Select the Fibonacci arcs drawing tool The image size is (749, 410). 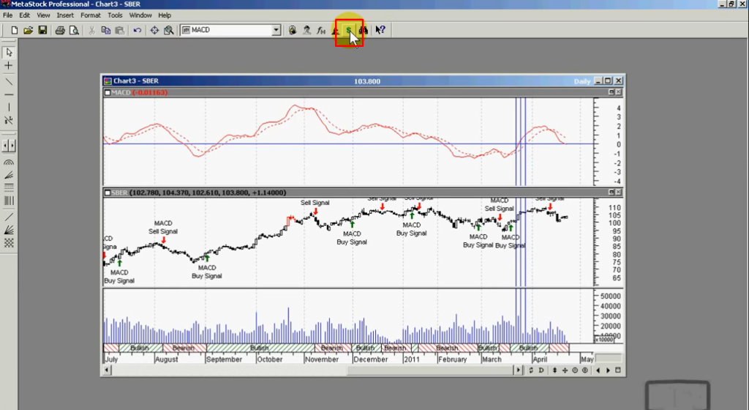click(9, 162)
